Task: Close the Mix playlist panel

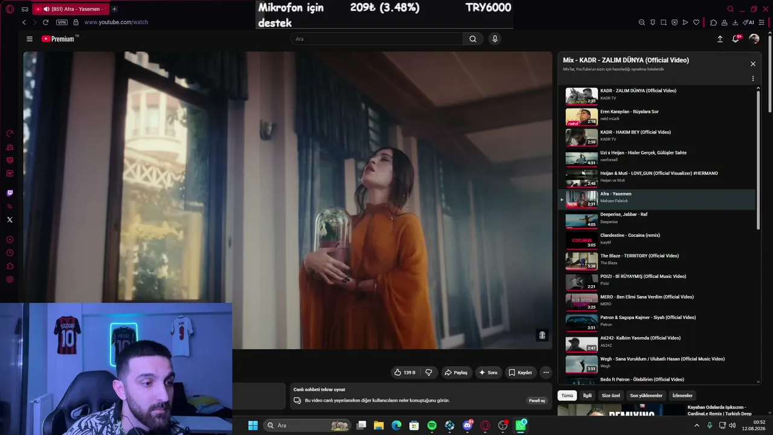Action: point(752,63)
